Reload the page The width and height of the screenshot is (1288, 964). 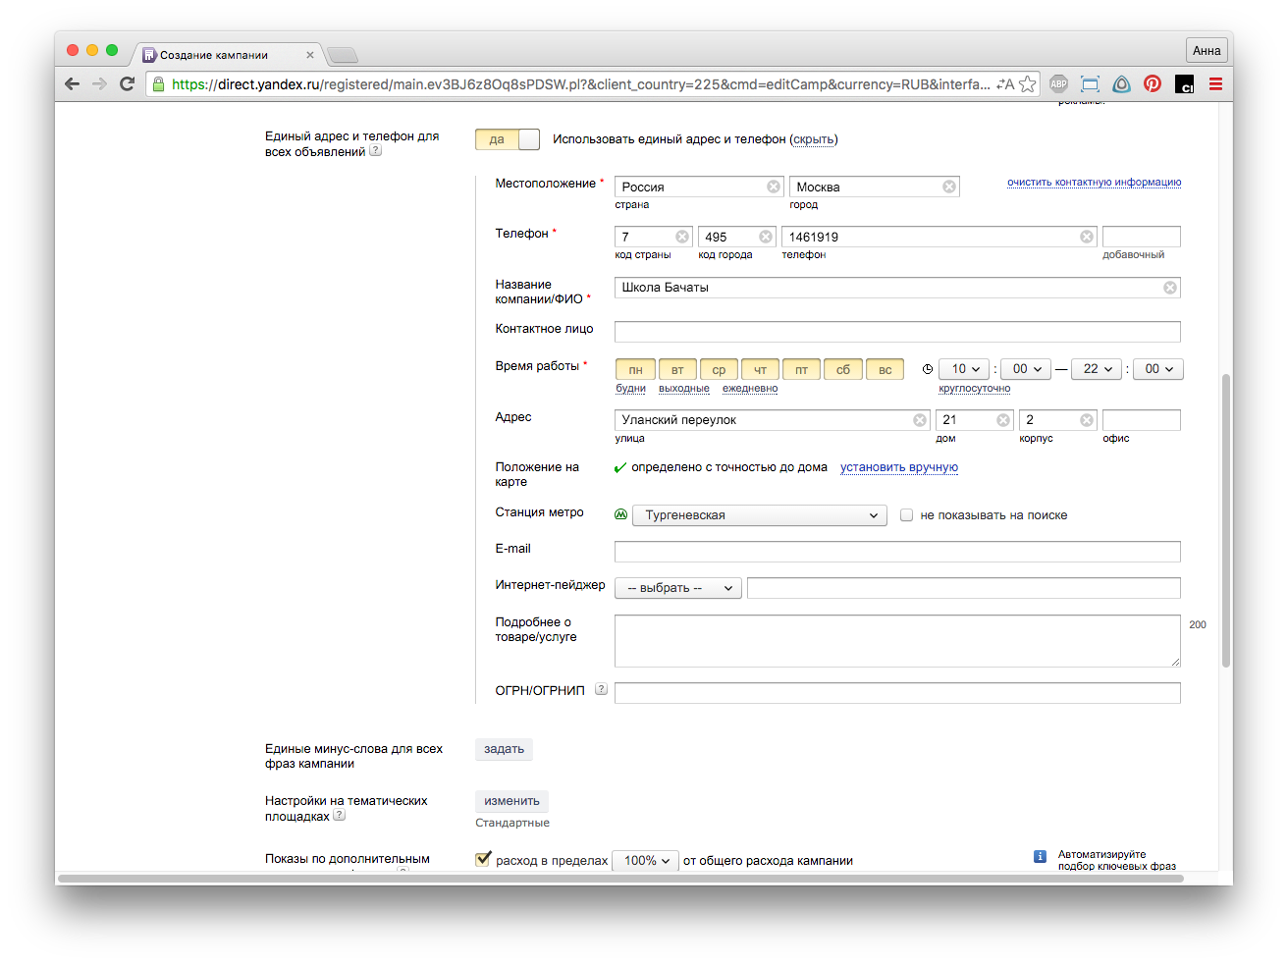(x=127, y=84)
